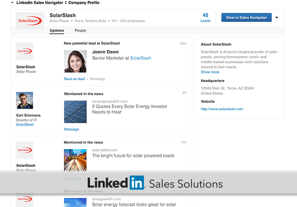
Task: Click the 15m timestamp on lead update
Action: pyautogui.click(x=183, y=43)
